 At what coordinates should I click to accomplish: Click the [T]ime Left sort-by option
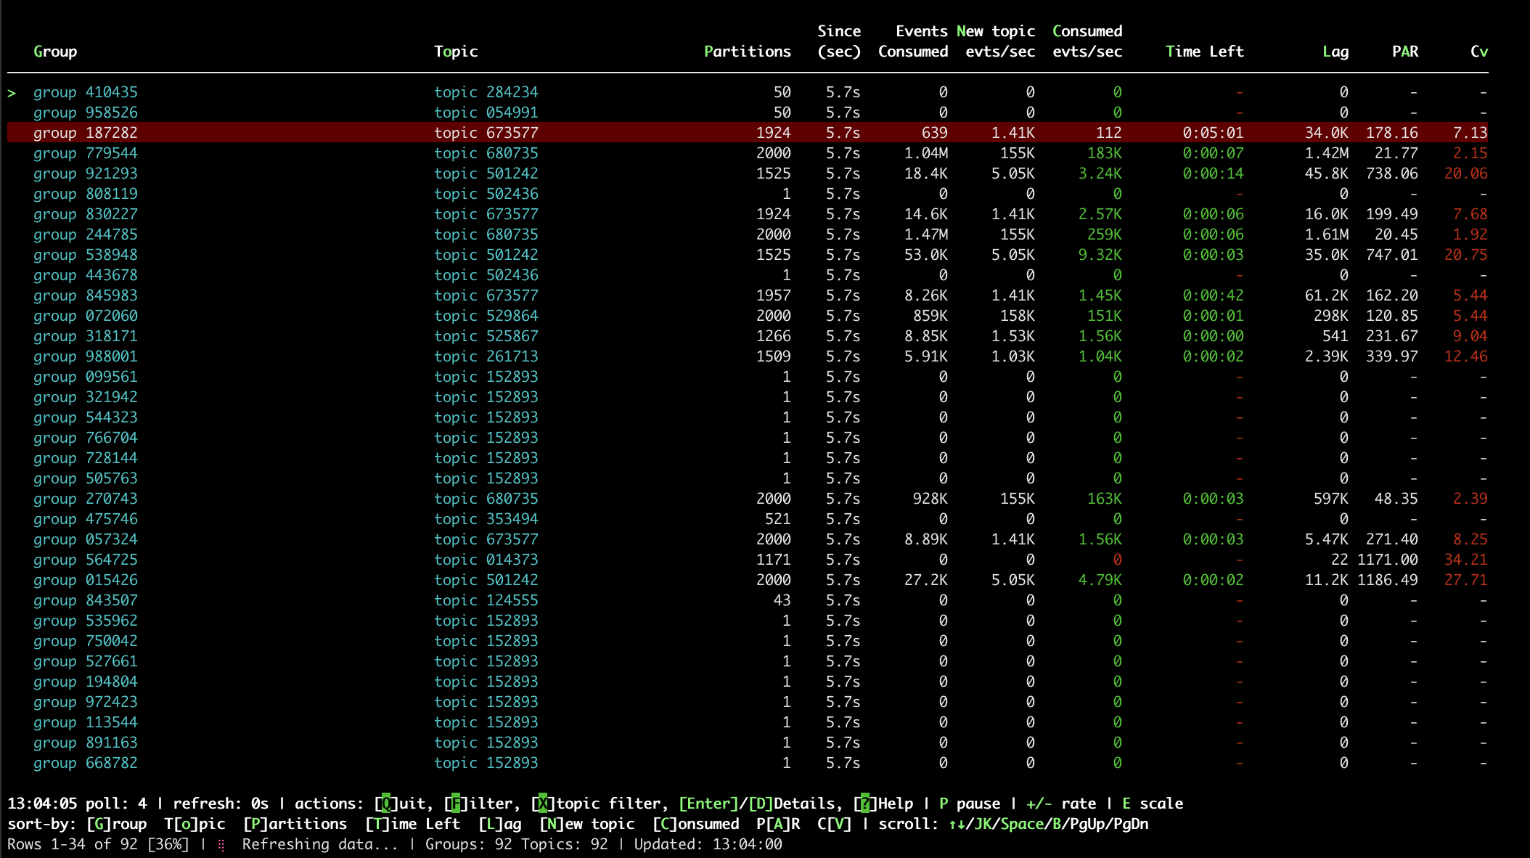tap(412, 824)
